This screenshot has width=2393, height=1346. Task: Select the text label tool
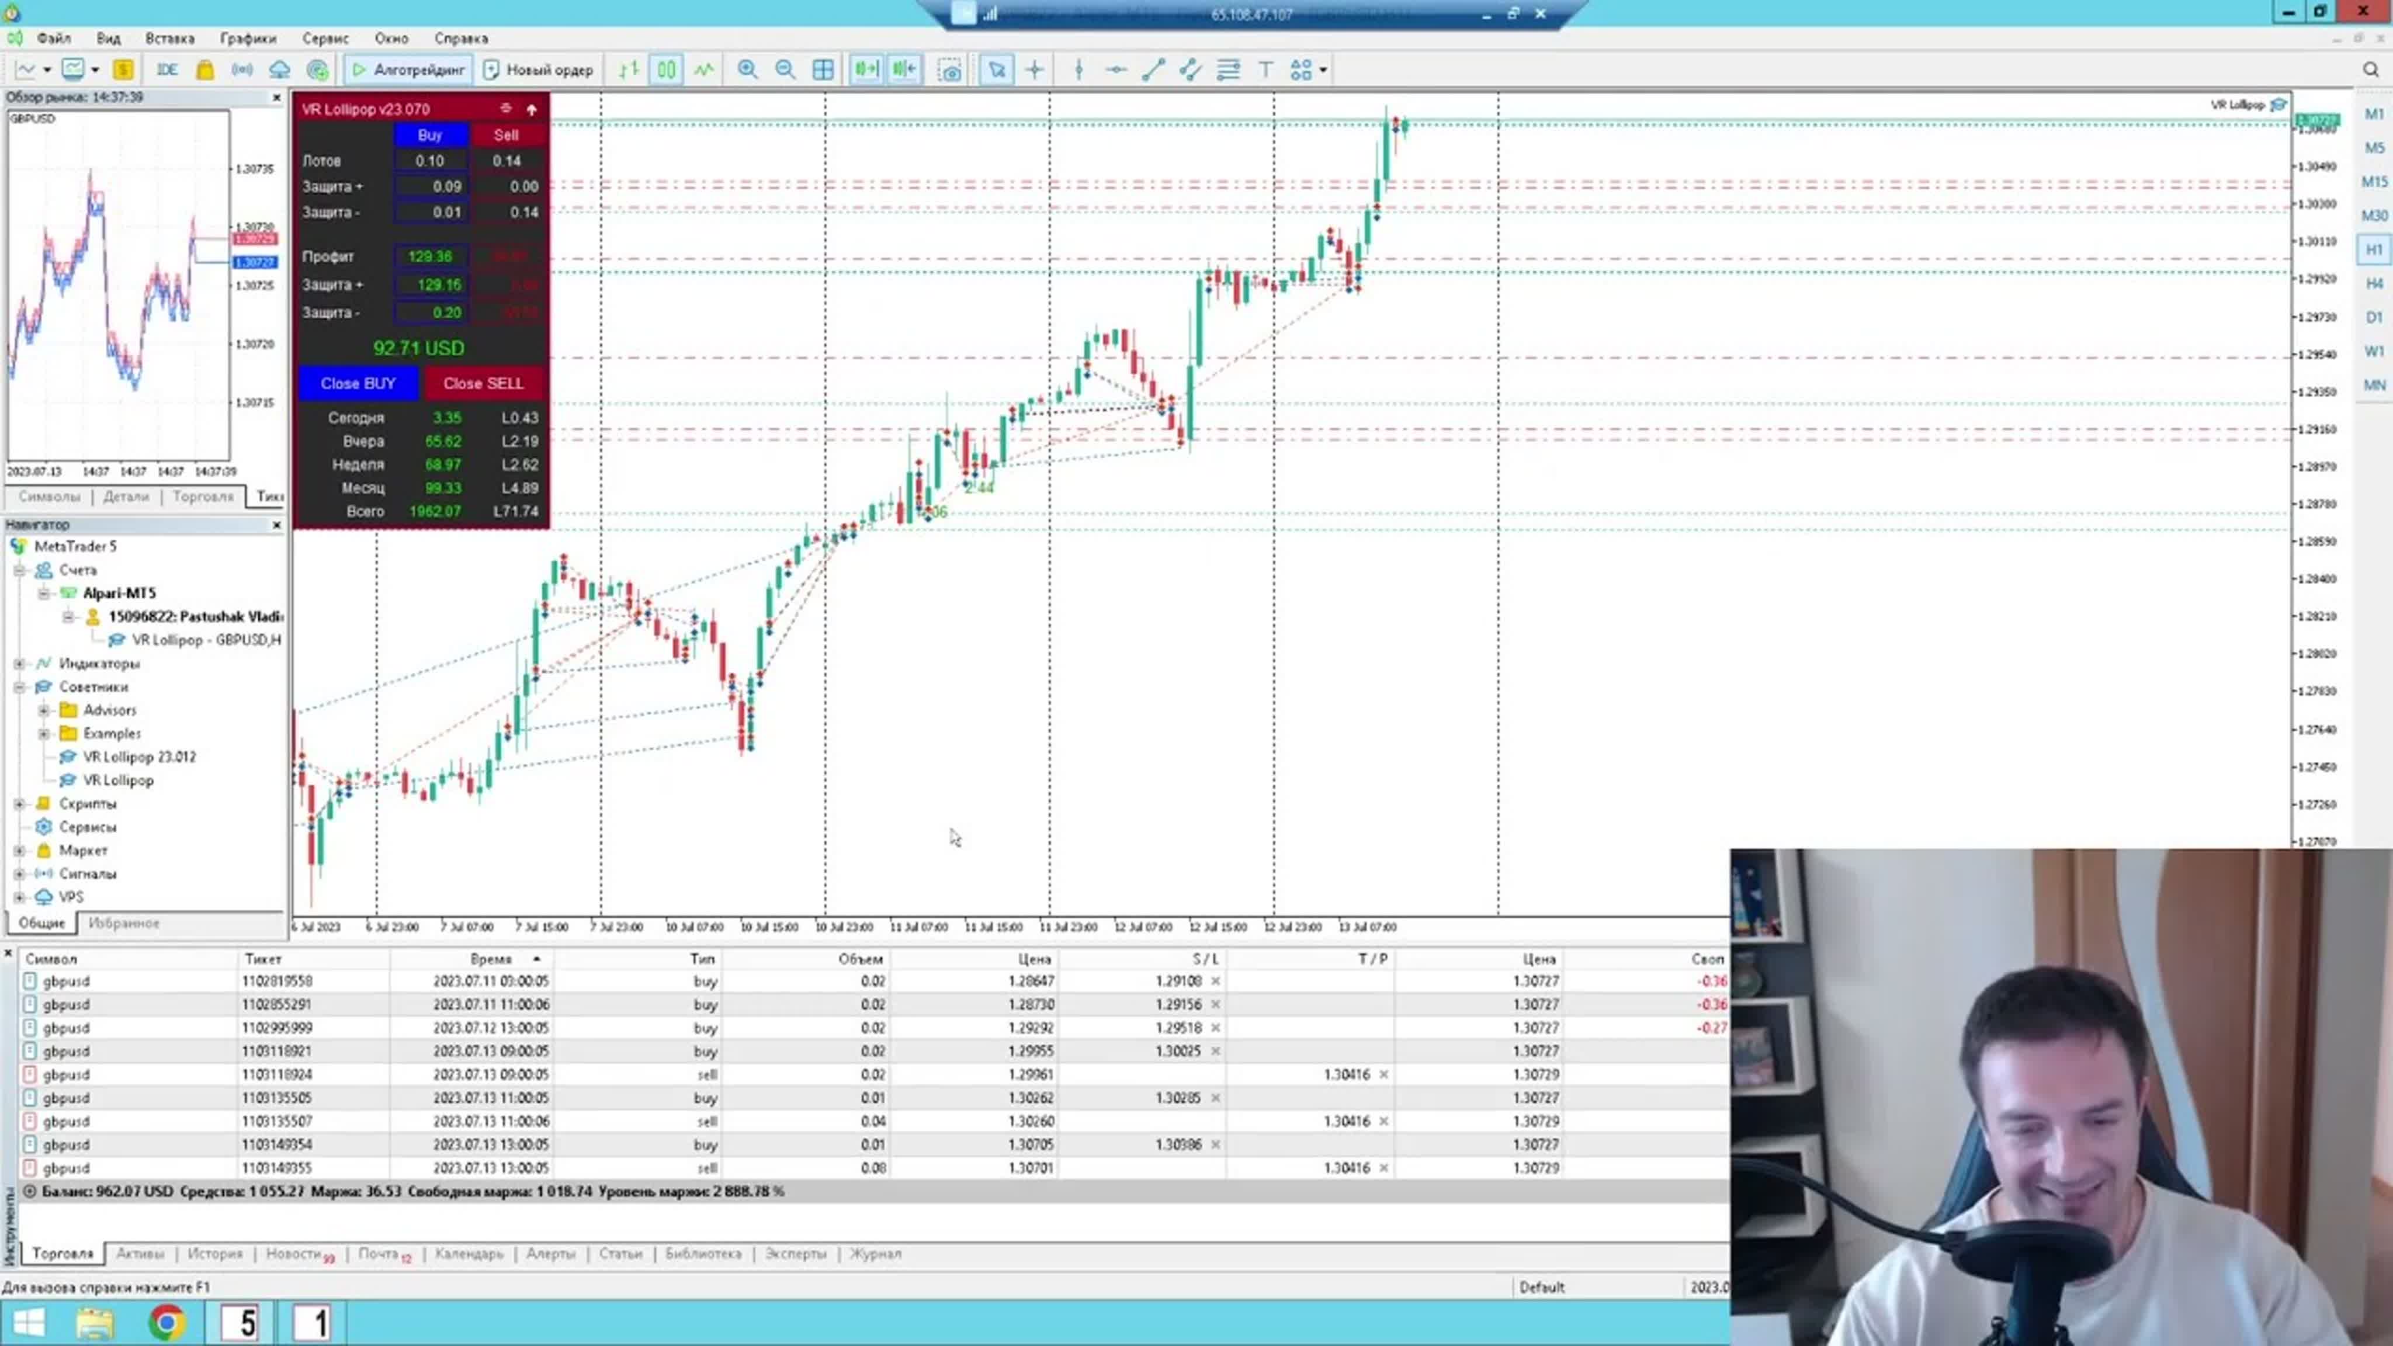[x=1265, y=70]
